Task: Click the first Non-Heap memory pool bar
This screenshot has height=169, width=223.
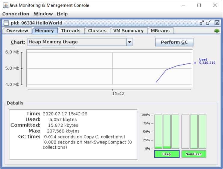Action: tap(185, 132)
